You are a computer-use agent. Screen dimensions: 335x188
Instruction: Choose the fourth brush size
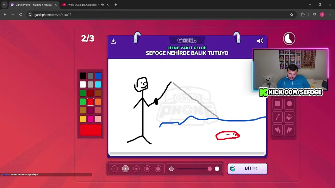click(147, 169)
